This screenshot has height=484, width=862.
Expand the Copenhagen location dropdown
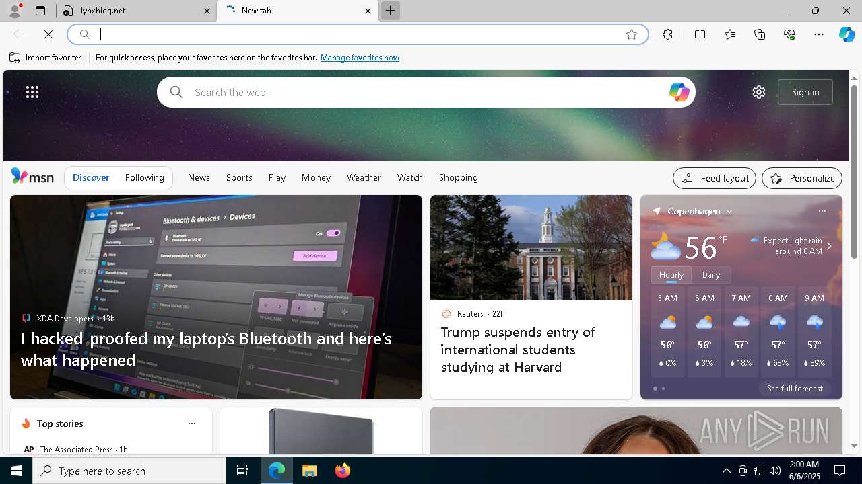tap(729, 211)
